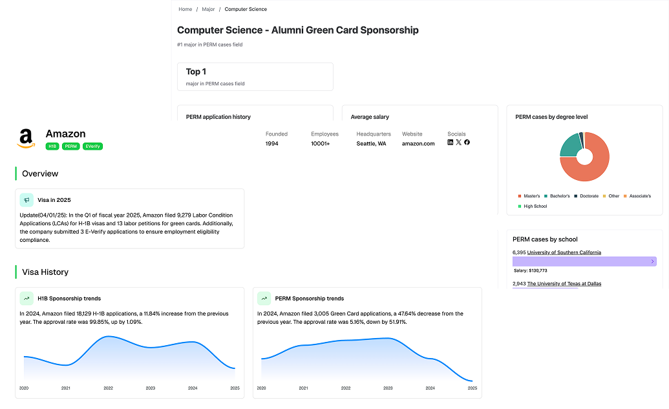The image size is (669, 409).
Task: Click the Top 1 major ranking card
Action: pos(255,77)
